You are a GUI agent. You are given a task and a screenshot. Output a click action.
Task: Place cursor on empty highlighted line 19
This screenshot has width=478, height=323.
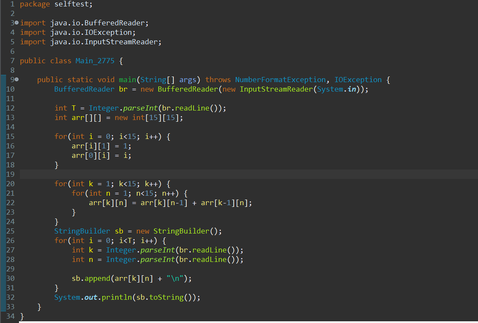pos(249,174)
